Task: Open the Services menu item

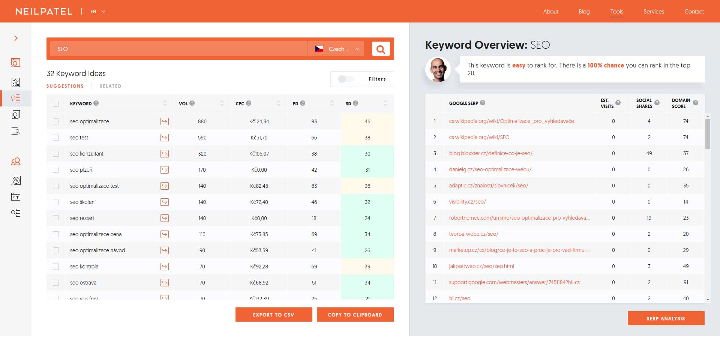Action: [x=654, y=12]
